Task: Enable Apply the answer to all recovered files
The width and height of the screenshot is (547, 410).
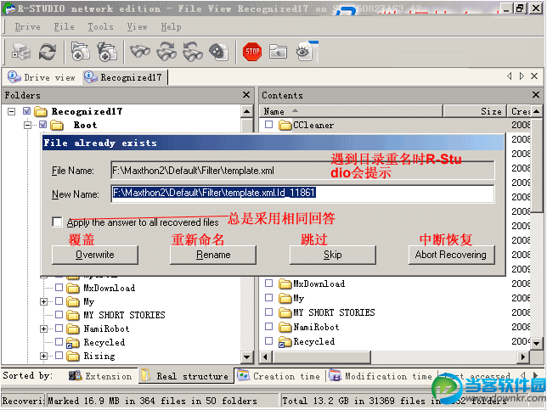Action: [57, 222]
